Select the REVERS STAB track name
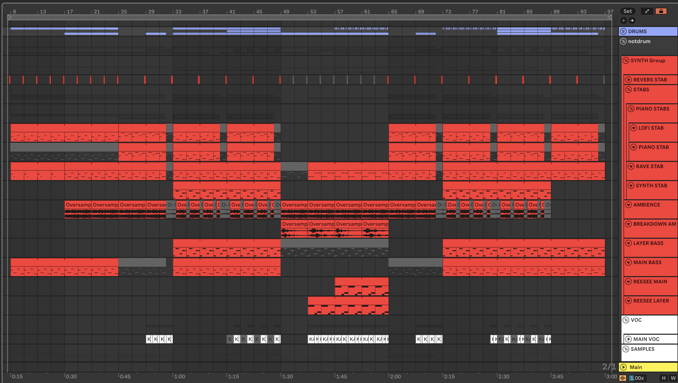The width and height of the screenshot is (678, 383). point(650,80)
